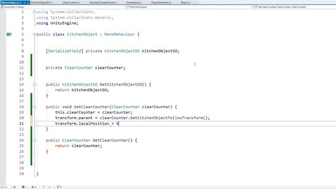
Task: Collapse the KitchenObject class block
Action: click(x=34, y=34)
